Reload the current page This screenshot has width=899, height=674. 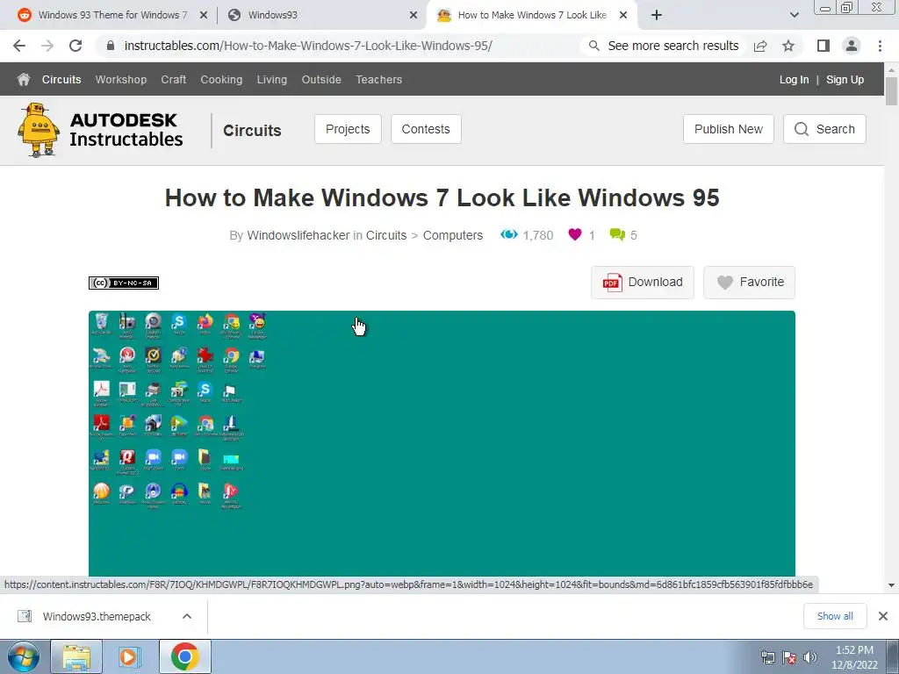[76, 46]
